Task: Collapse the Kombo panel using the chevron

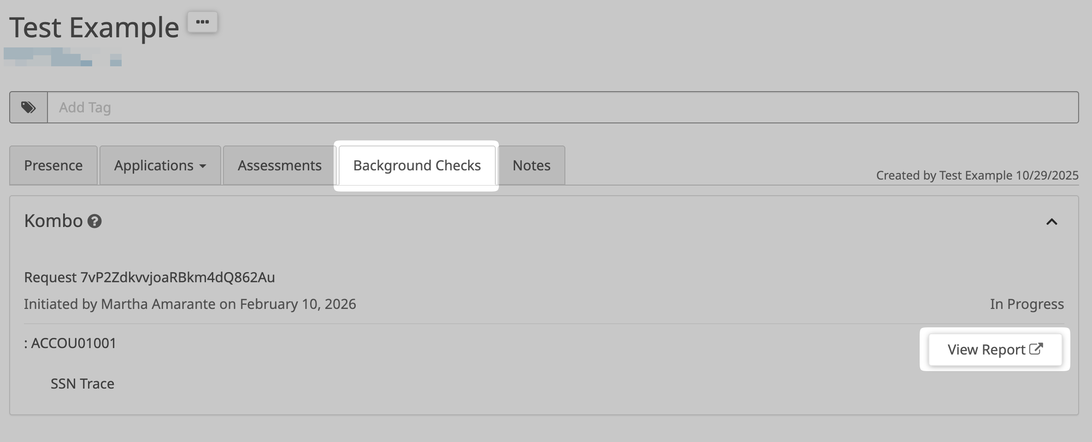Action: (x=1051, y=222)
